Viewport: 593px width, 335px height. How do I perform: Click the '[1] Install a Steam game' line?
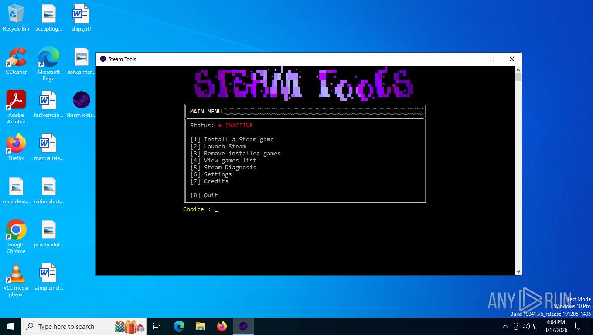point(232,140)
